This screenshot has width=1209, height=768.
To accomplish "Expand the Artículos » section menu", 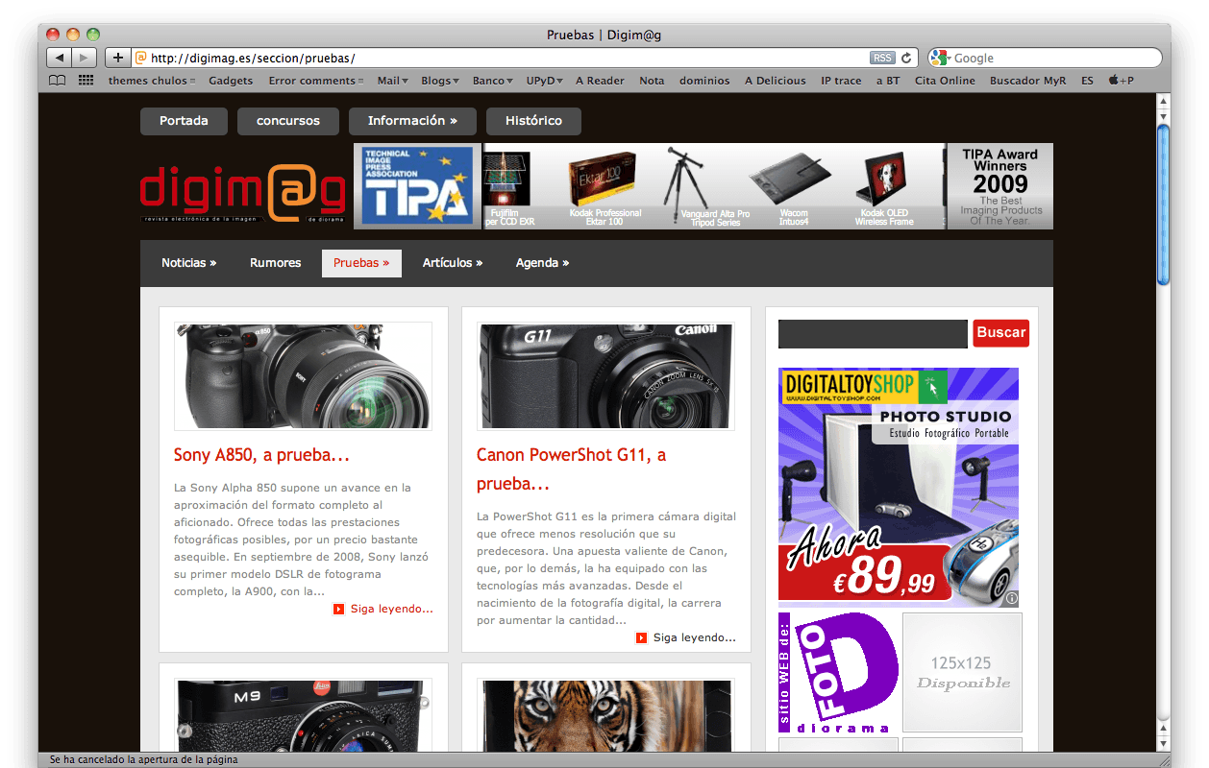I will pyautogui.click(x=453, y=263).
